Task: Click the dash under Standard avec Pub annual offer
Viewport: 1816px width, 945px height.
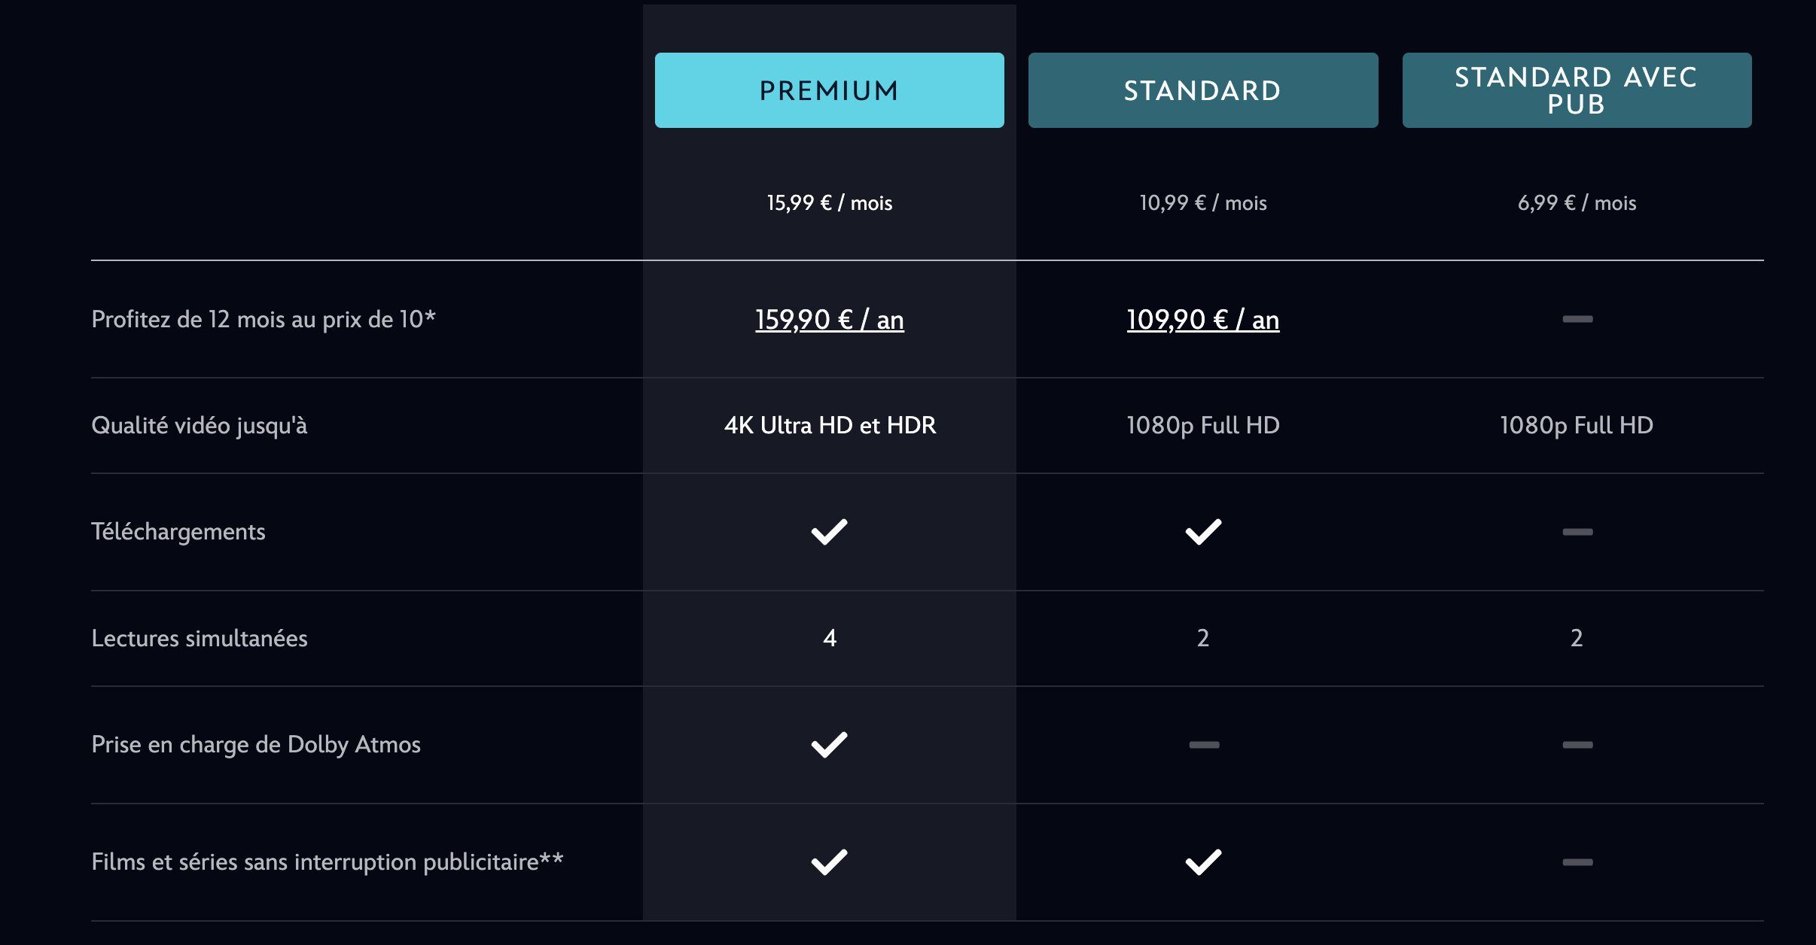Action: pos(1578,319)
